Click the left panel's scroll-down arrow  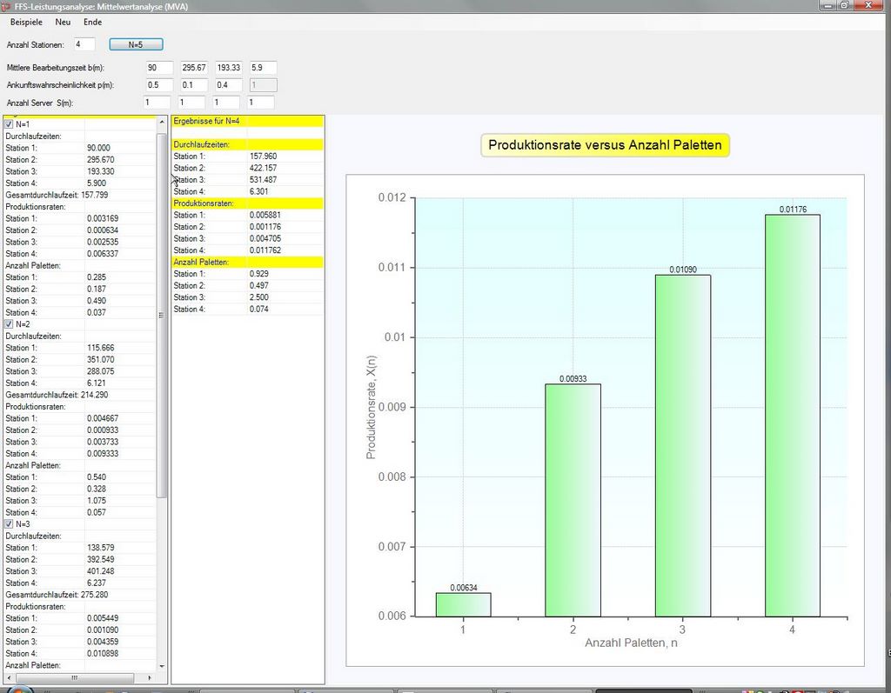(161, 666)
